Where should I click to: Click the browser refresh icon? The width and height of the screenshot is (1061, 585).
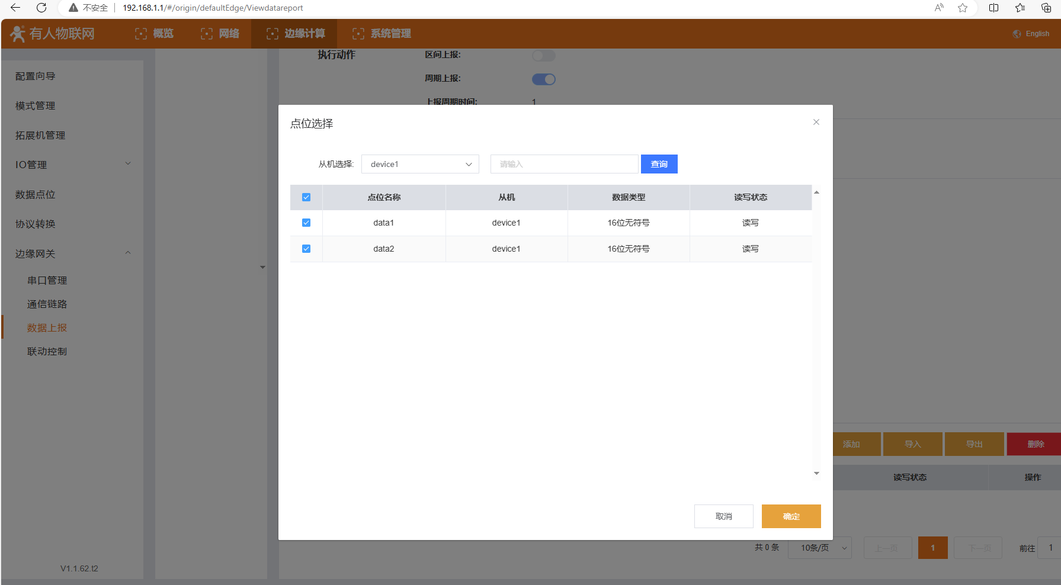tap(41, 8)
